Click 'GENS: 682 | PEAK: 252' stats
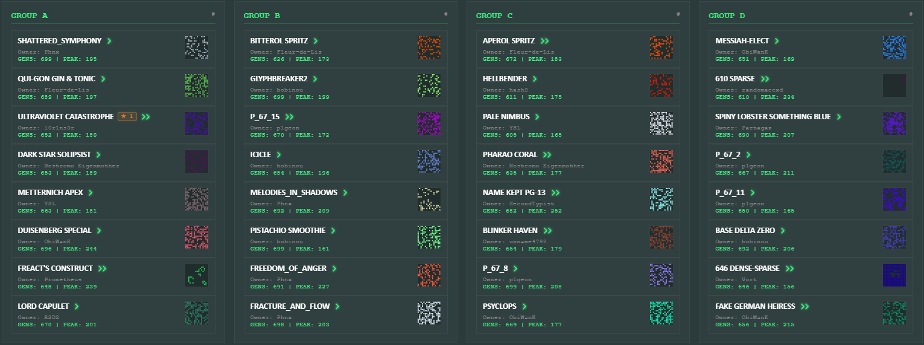 [522, 211]
